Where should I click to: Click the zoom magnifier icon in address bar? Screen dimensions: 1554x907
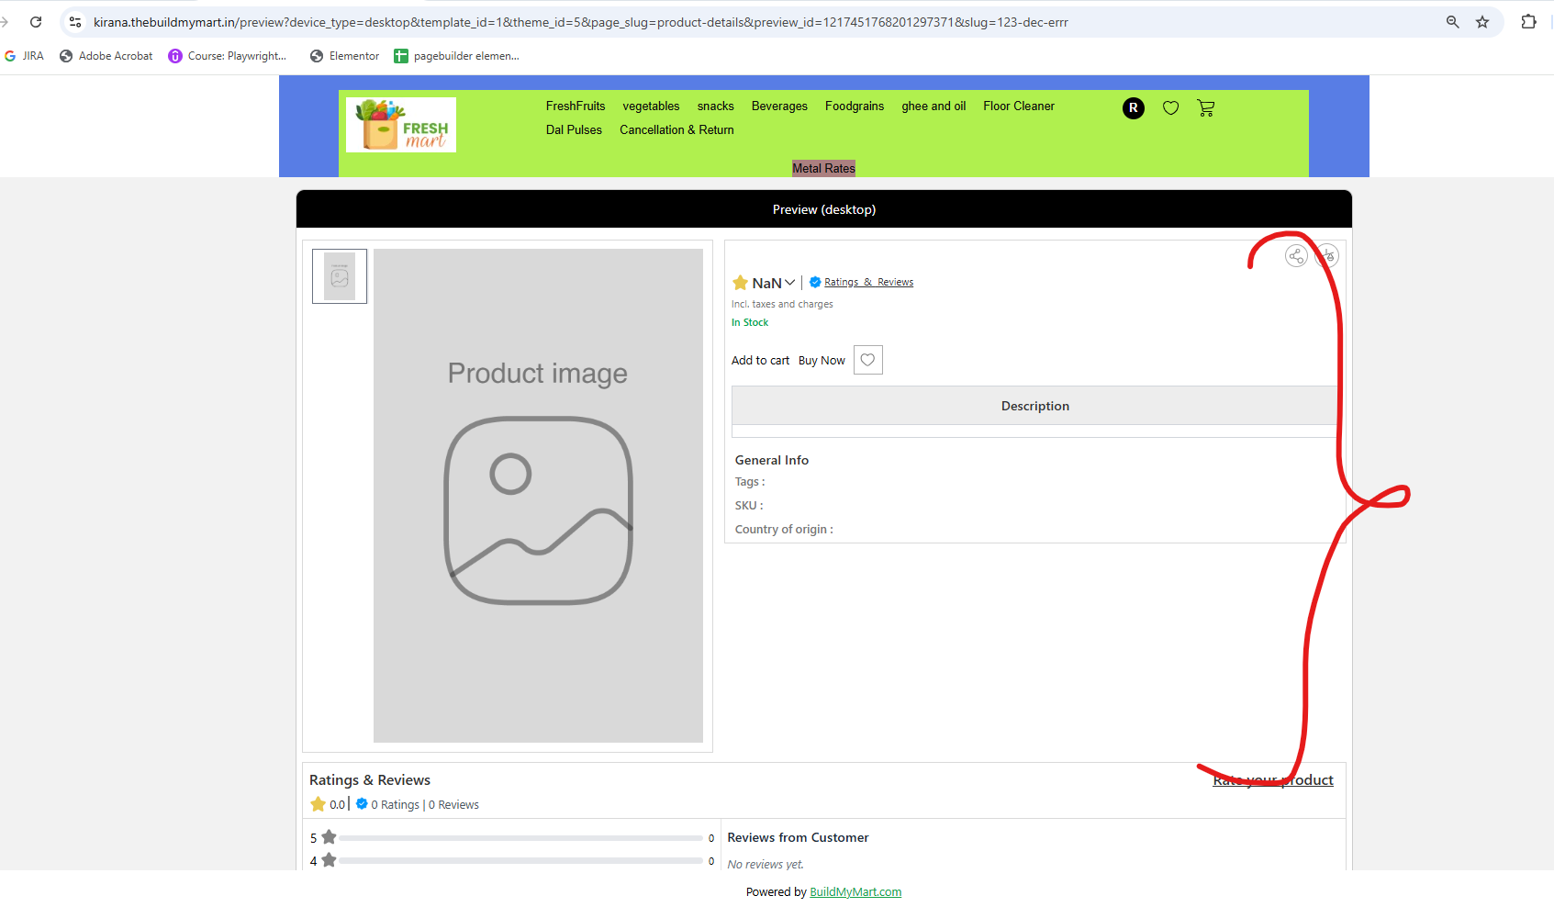click(1452, 22)
